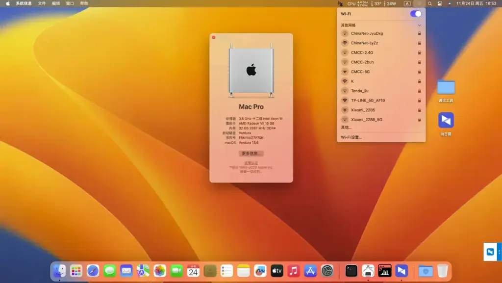The image size is (502, 283).
Task: Launch Terminal from the Dock
Action: click(351, 271)
